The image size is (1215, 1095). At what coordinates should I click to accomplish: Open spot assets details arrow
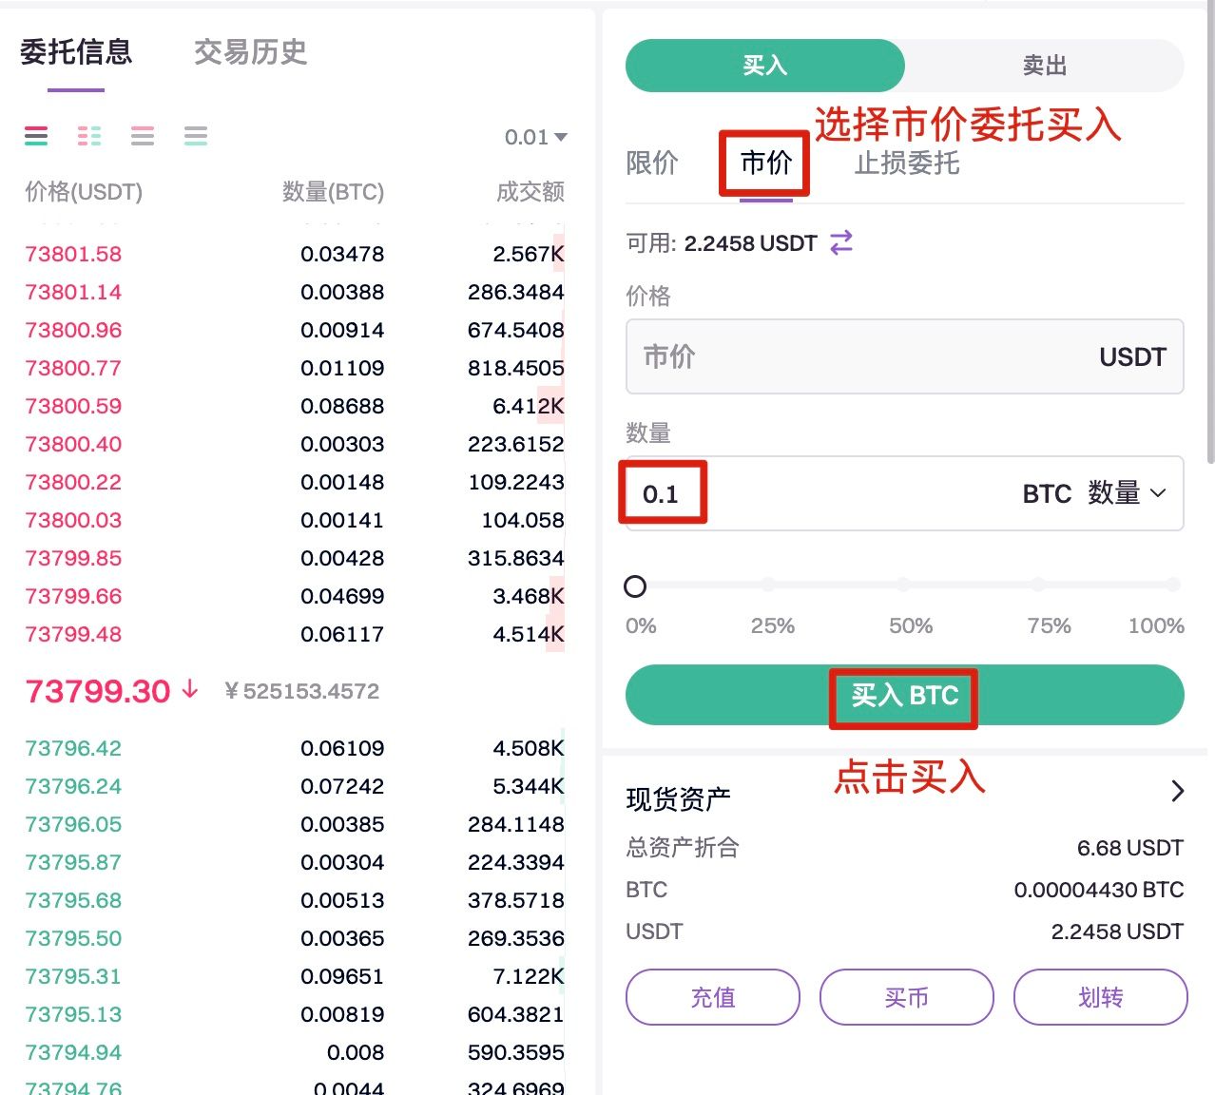tap(1177, 791)
